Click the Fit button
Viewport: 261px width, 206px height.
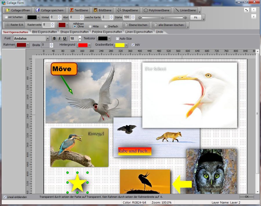(196, 17)
